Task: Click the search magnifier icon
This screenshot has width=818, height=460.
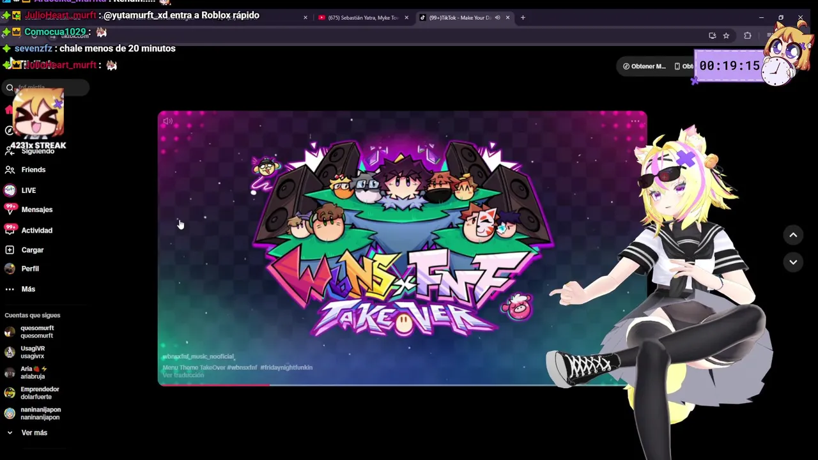Action: pyautogui.click(x=10, y=88)
